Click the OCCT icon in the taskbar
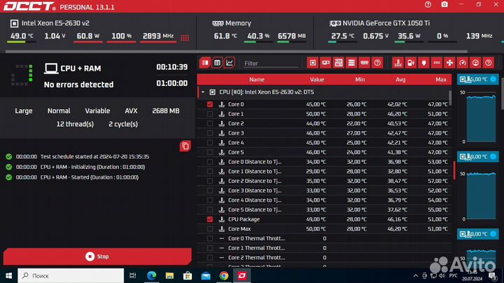The width and height of the screenshot is (504, 283). click(x=242, y=276)
